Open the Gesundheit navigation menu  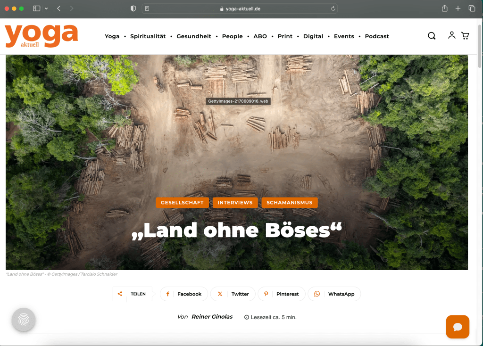pos(194,36)
